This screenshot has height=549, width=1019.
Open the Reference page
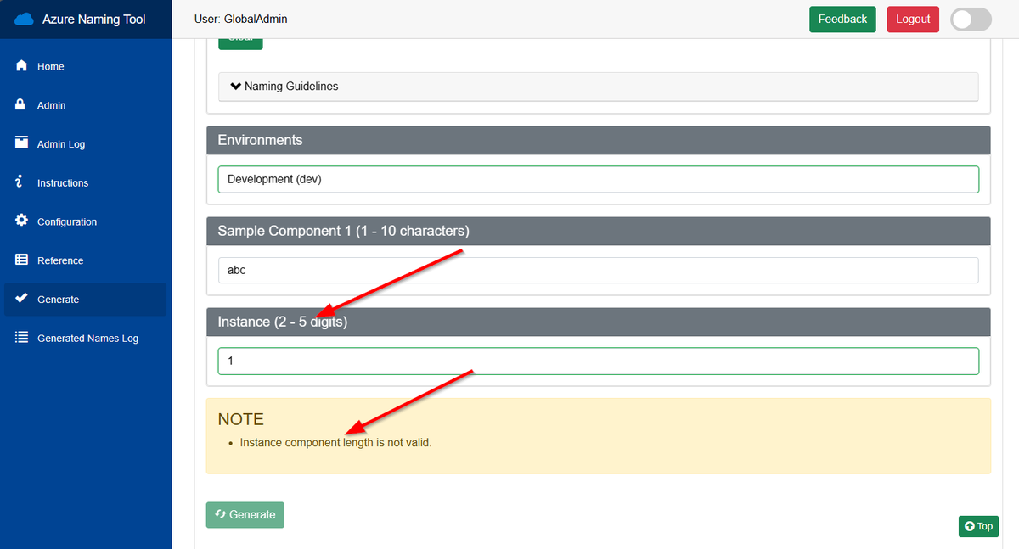85,260
